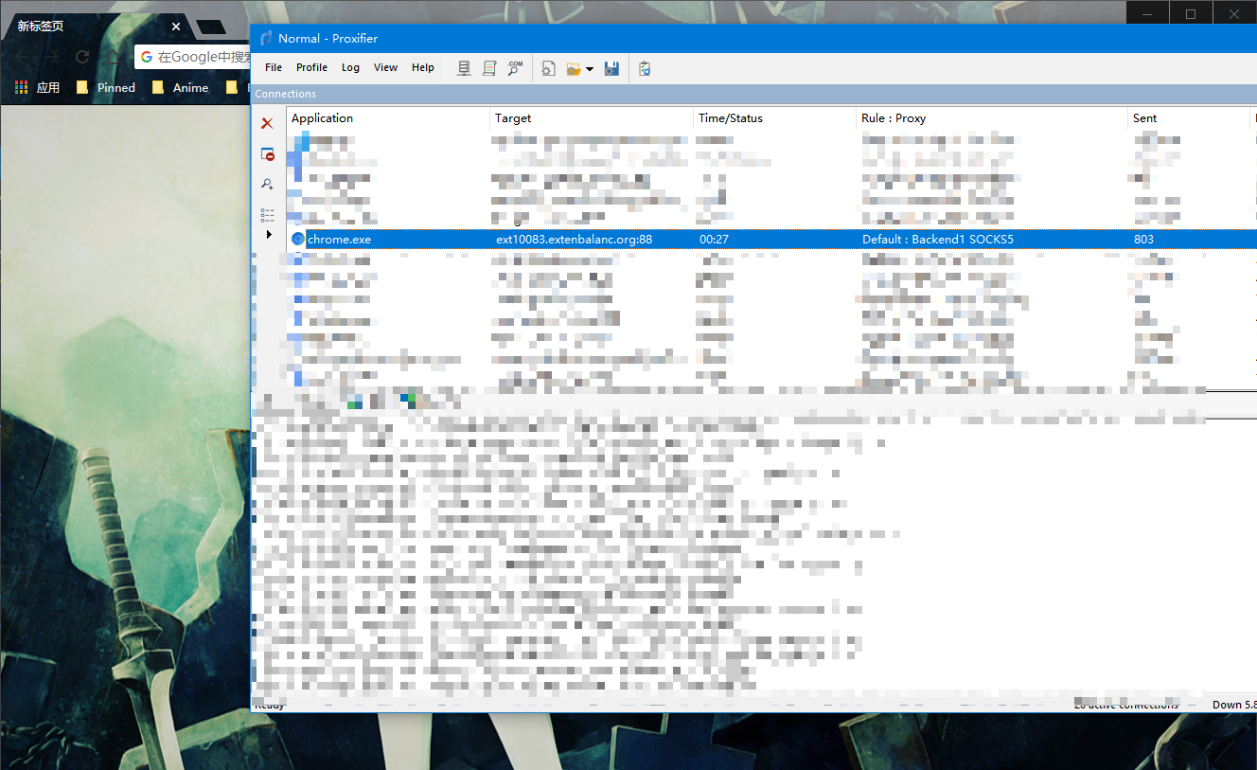Toggle the blocked-window sidebar icon
The height and width of the screenshot is (770, 1257).
click(267, 153)
